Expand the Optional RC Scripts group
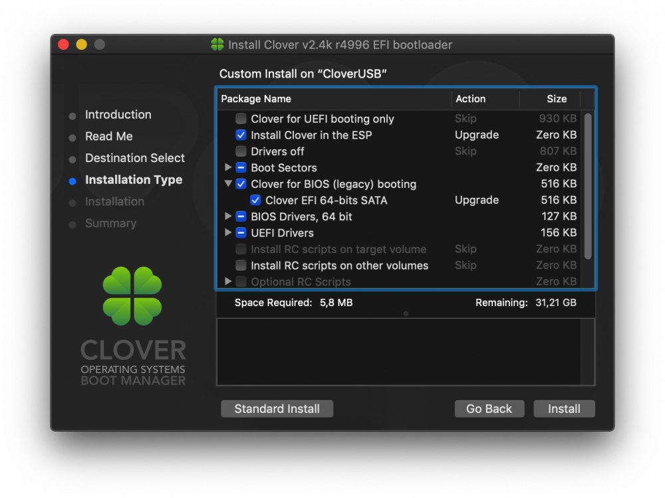665x498 pixels. tap(227, 281)
